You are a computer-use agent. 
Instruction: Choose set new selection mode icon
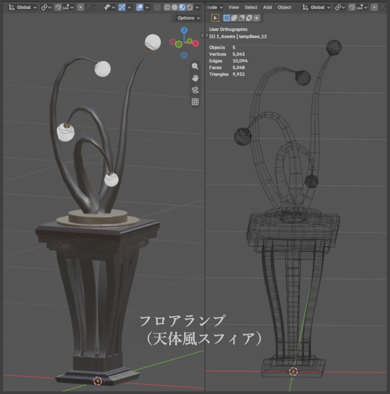pos(227,18)
